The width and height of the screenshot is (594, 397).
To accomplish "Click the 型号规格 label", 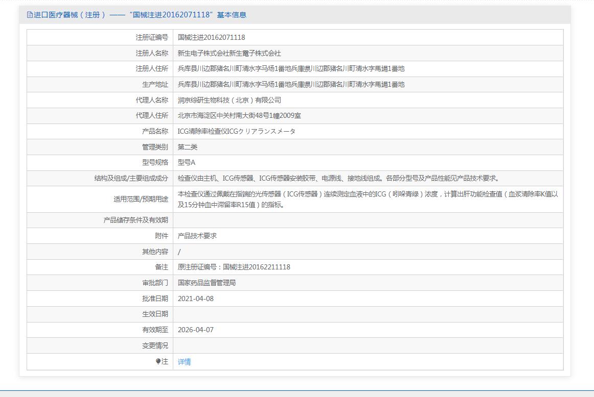I will tap(155, 163).
